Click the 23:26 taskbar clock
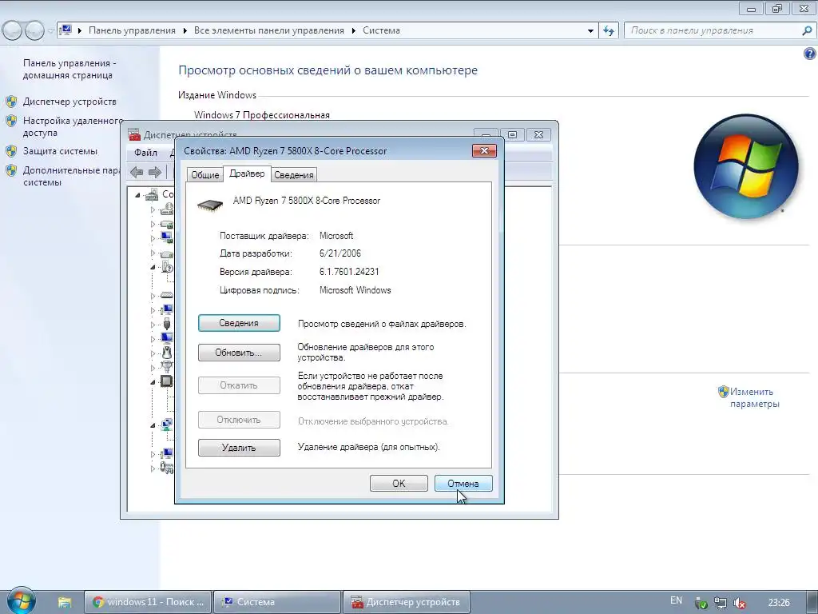 point(778,603)
